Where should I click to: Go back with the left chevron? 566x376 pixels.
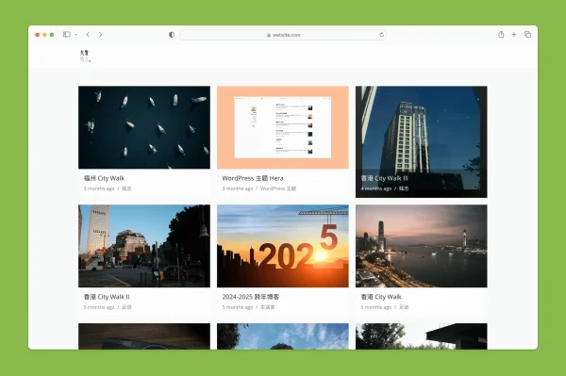88,35
